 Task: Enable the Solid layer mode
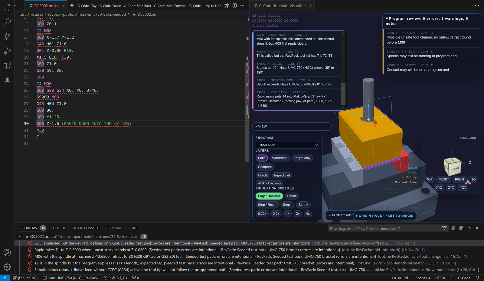click(262, 158)
